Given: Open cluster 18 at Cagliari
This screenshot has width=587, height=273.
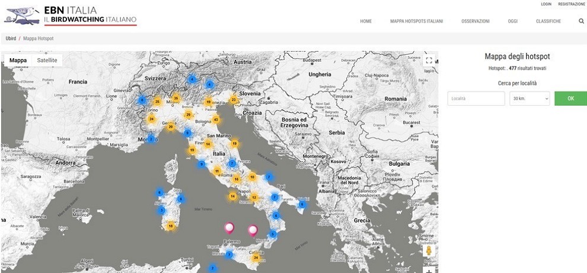Looking at the screenshot, I should [x=171, y=226].
